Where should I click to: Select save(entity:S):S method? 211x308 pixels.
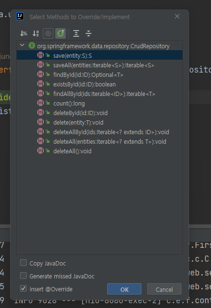tap(100, 55)
